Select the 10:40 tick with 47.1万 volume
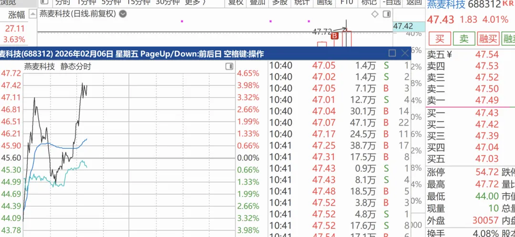The width and height of the screenshot is (515, 237). [x=340, y=123]
